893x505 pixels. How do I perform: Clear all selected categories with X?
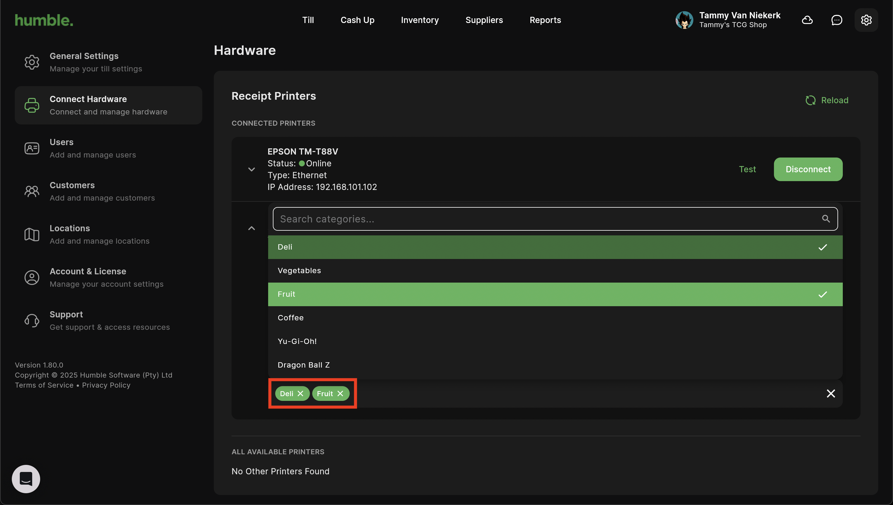pyautogui.click(x=831, y=394)
